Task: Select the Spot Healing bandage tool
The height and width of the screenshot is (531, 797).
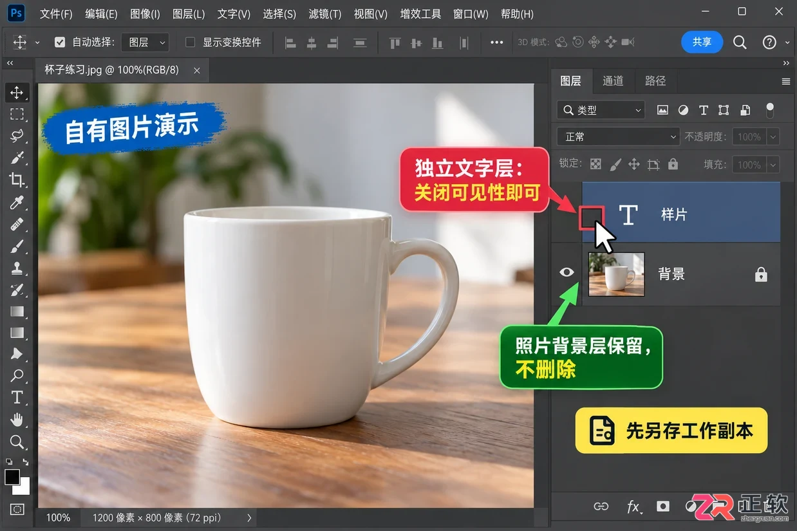Action: click(17, 225)
